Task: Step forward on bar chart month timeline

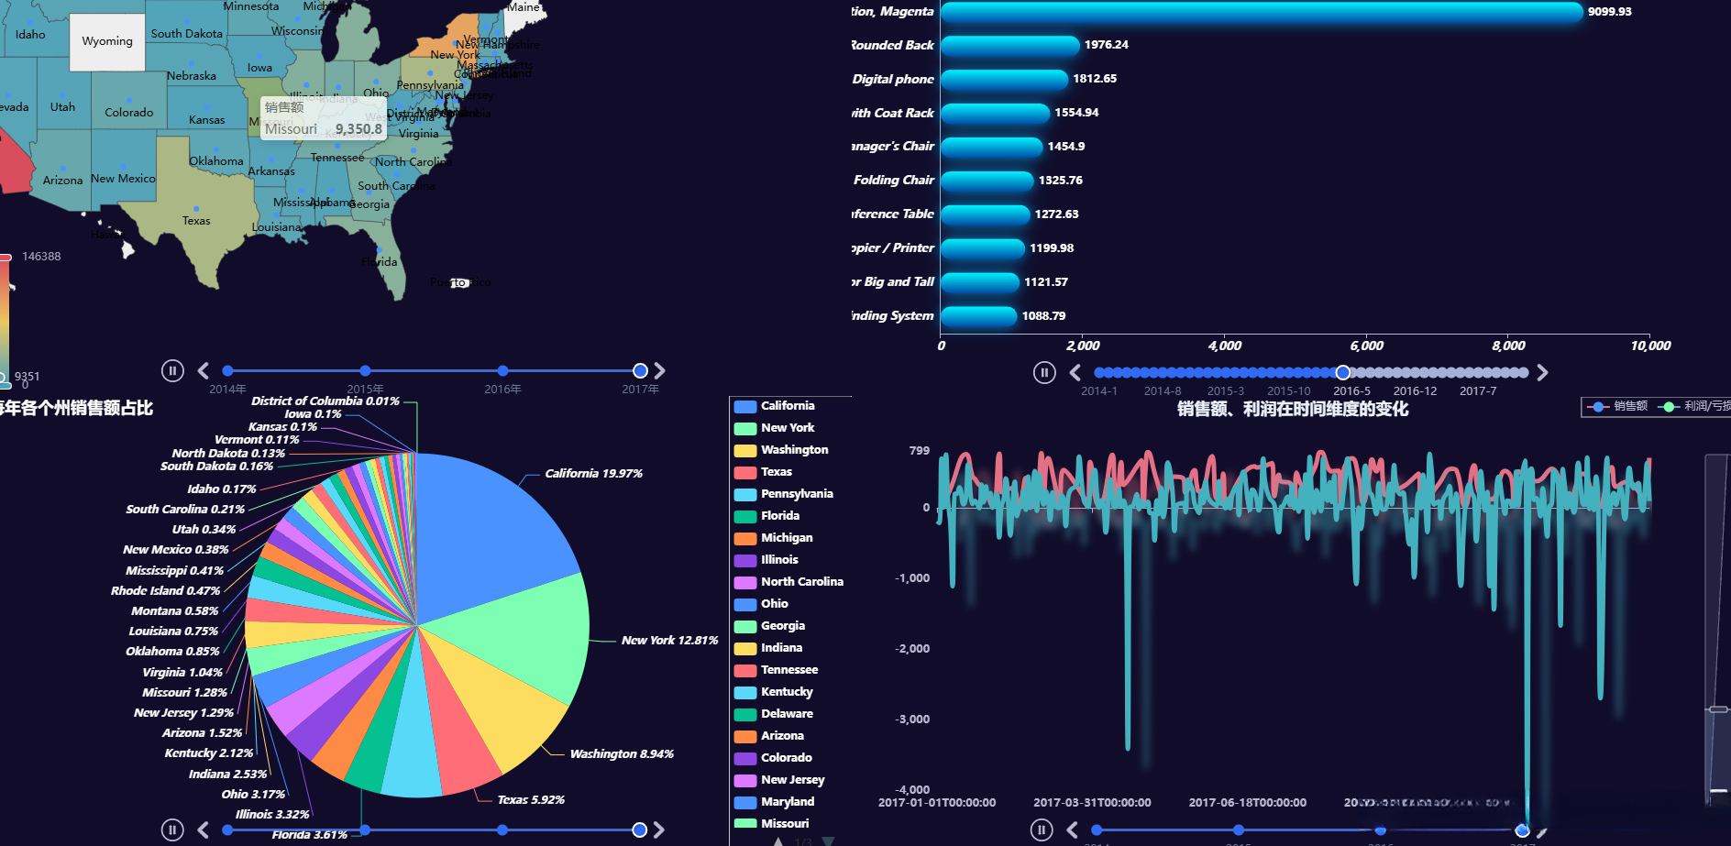Action: [x=1542, y=372]
